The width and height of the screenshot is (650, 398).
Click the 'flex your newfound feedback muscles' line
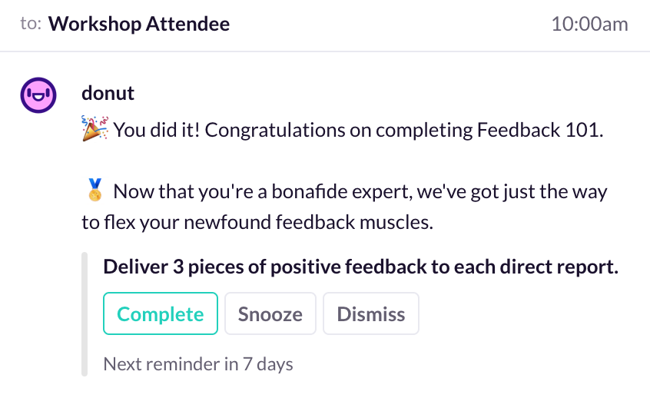(x=257, y=222)
